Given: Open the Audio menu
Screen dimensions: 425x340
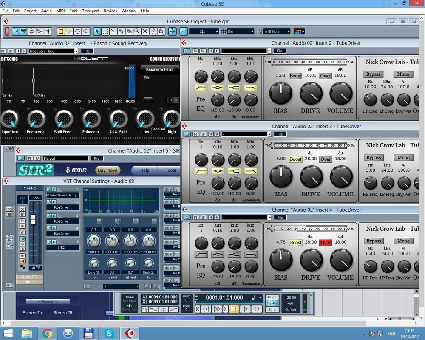Looking at the screenshot, I should (x=46, y=11).
